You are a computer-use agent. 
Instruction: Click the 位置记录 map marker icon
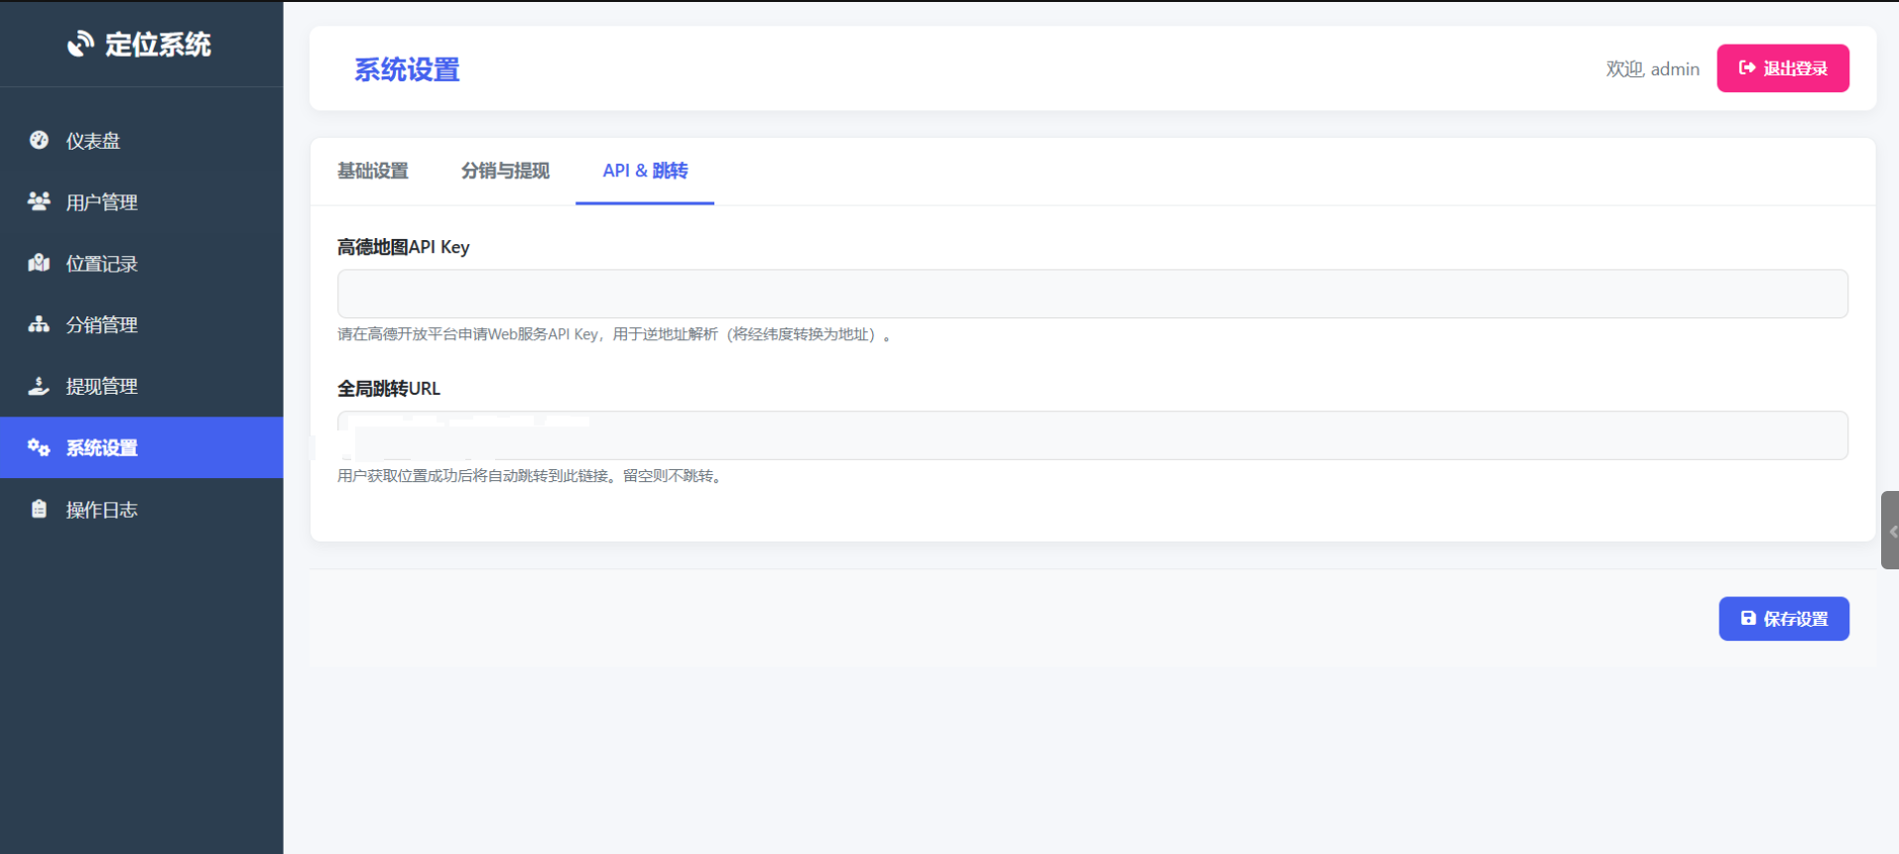(x=39, y=263)
